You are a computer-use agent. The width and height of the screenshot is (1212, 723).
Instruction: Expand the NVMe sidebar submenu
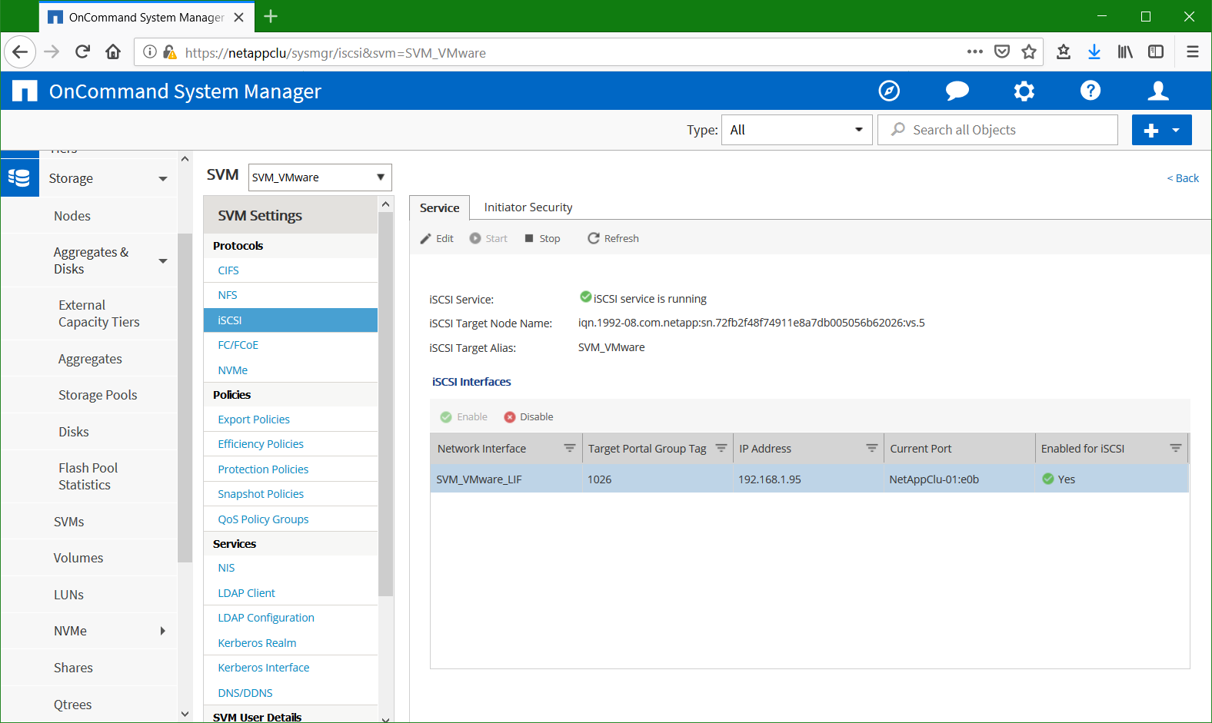(162, 631)
